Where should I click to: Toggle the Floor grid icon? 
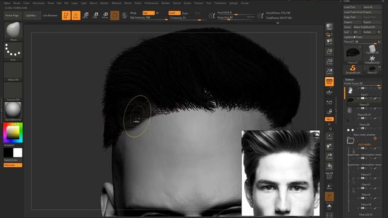tap(329, 92)
